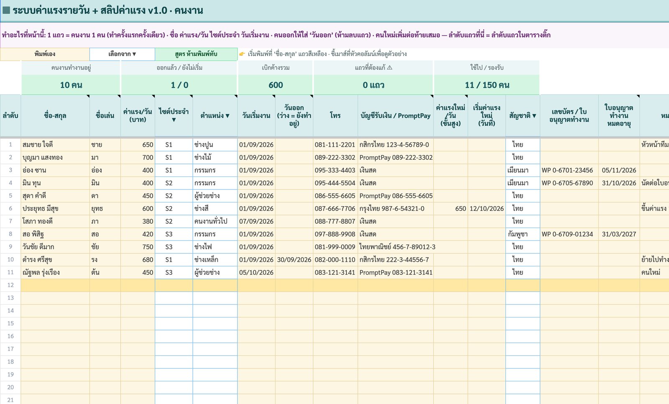This screenshot has width=669, height=404.
Task: Select the position cell คนงานทั่วไป
Action: [x=215, y=221]
